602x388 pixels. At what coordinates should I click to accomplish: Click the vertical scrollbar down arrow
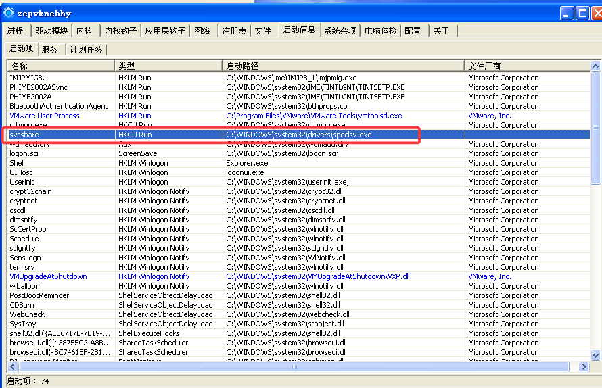(595, 355)
